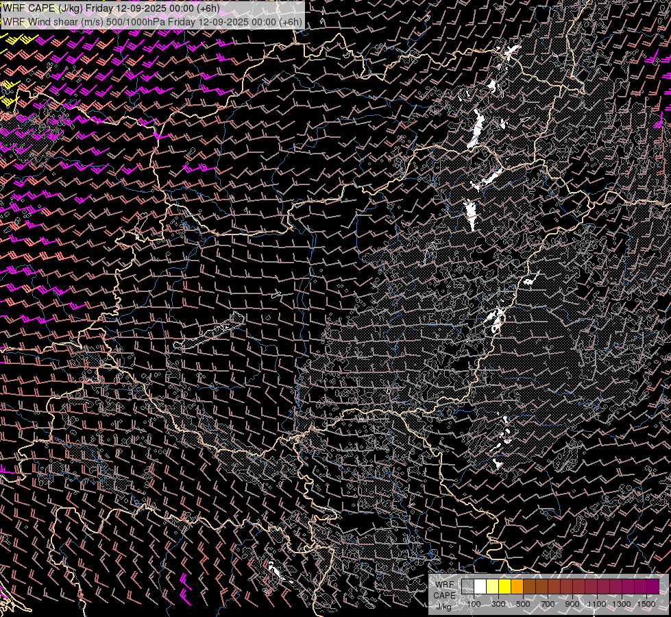
Task: Click the 300 legend value
Action: click(x=498, y=604)
